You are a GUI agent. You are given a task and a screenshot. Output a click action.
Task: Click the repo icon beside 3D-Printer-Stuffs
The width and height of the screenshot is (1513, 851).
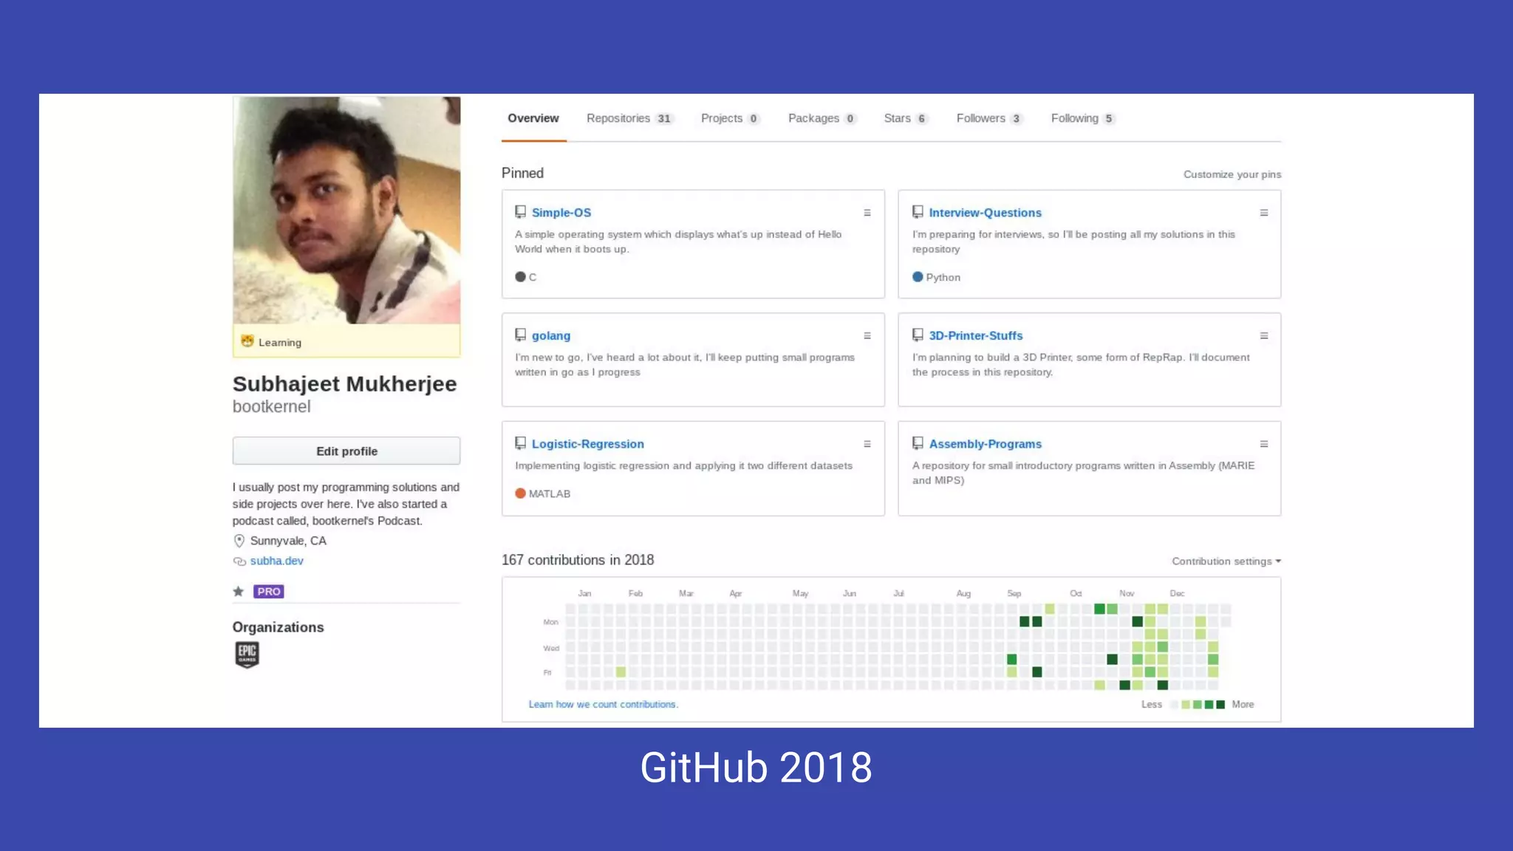pos(918,335)
